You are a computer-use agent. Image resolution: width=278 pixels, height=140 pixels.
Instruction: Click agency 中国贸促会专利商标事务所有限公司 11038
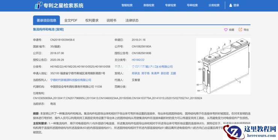(76, 87)
